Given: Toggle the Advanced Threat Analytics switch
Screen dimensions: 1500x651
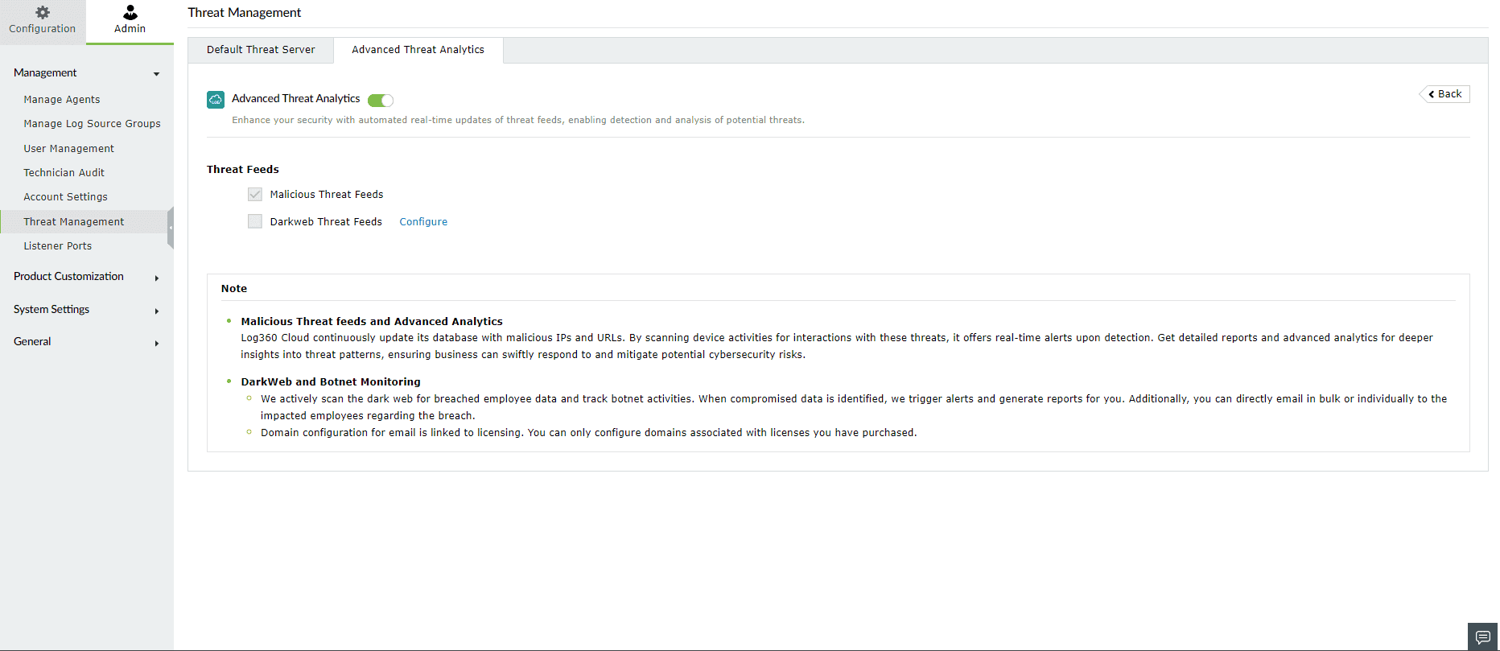Looking at the screenshot, I should [x=381, y=101].
